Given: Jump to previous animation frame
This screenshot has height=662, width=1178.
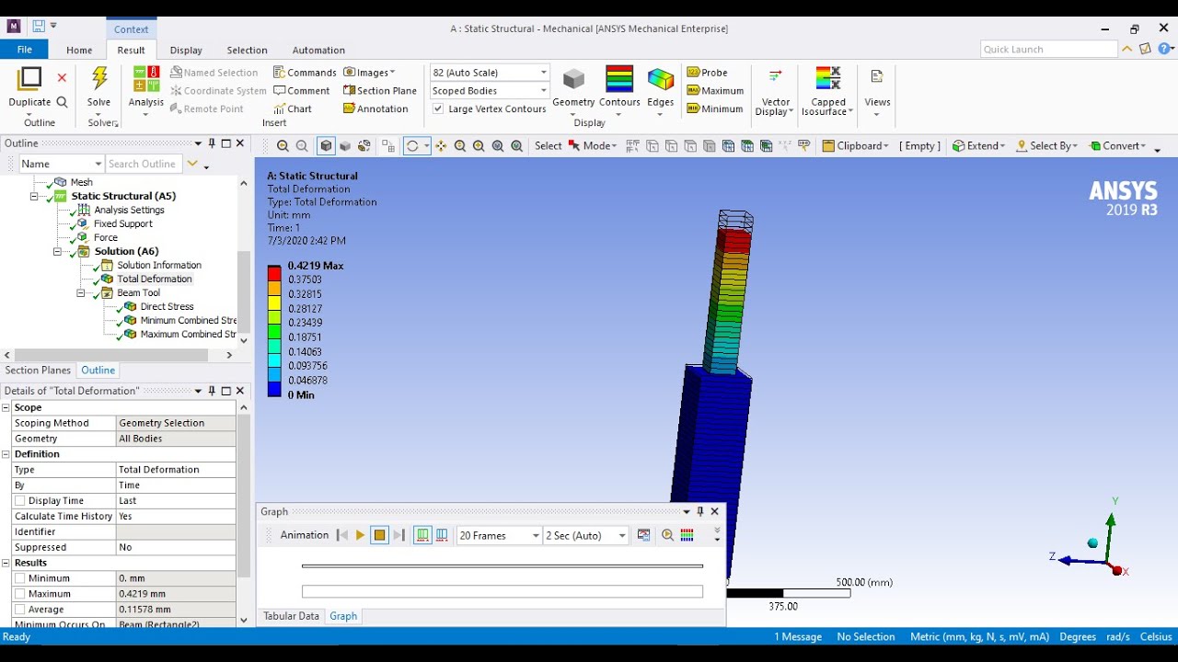Looking at the screenshot, I should coord(342,535).
